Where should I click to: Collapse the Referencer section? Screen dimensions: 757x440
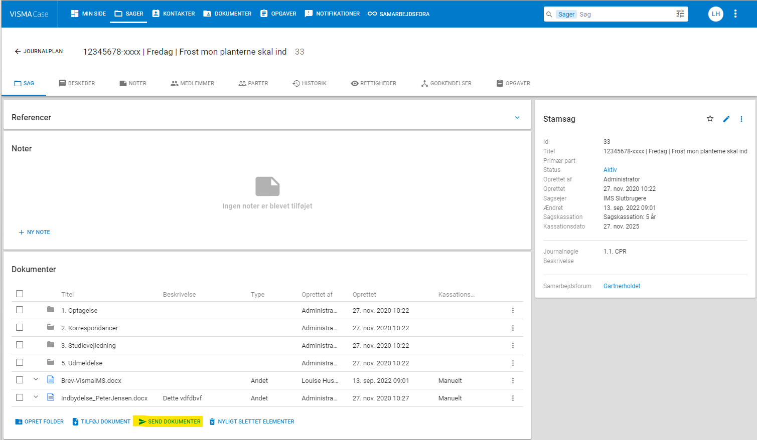click(x=517, y=117)
